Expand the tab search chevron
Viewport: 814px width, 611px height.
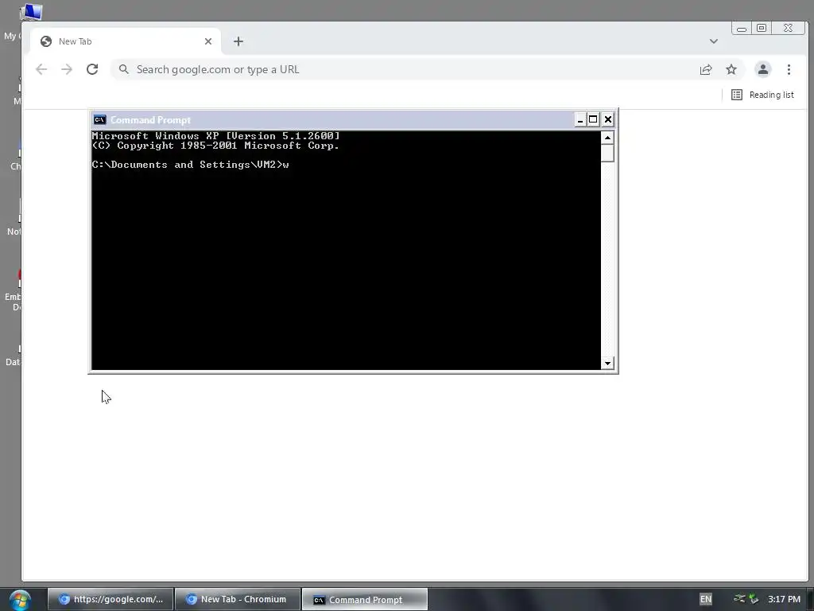[714, 41]
